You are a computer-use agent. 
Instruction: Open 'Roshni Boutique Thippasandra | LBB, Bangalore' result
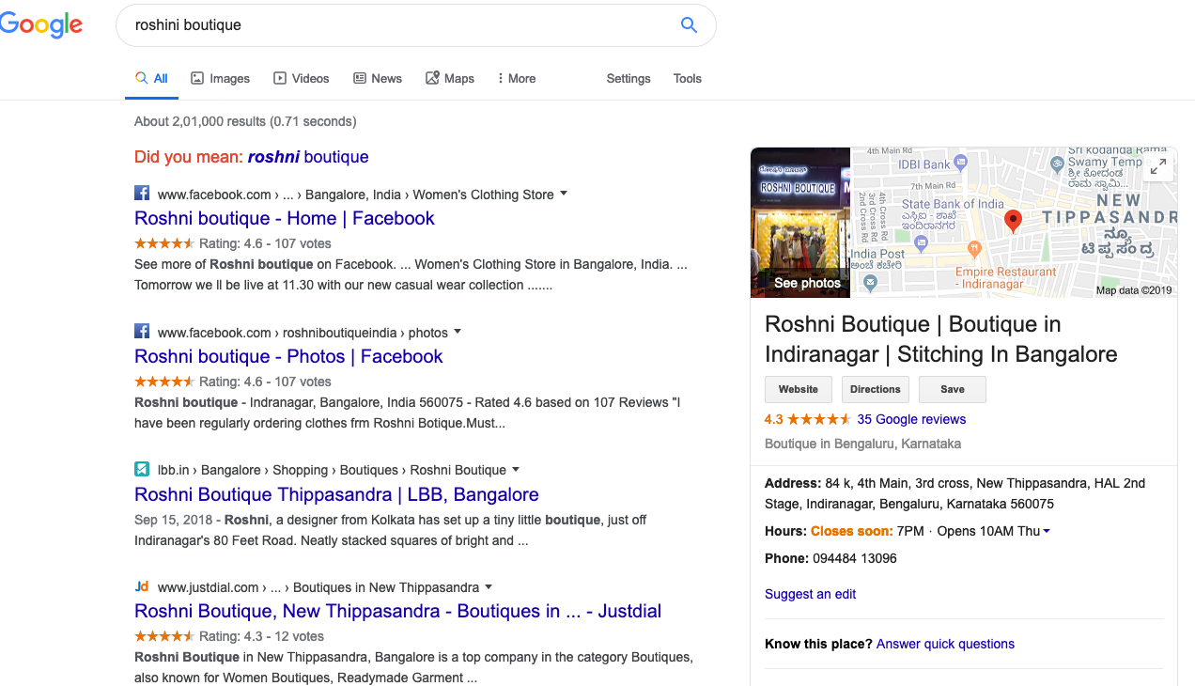(x=336, y=494)
